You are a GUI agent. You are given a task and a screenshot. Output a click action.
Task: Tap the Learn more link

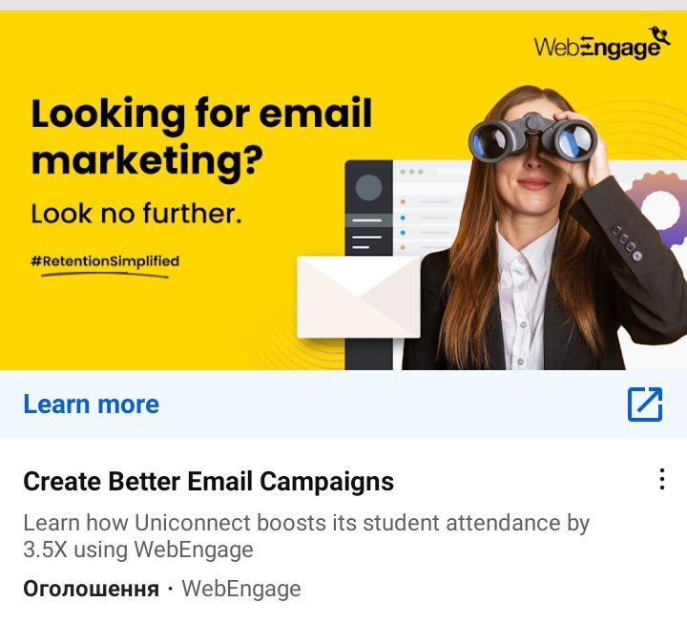pos(92,404)
